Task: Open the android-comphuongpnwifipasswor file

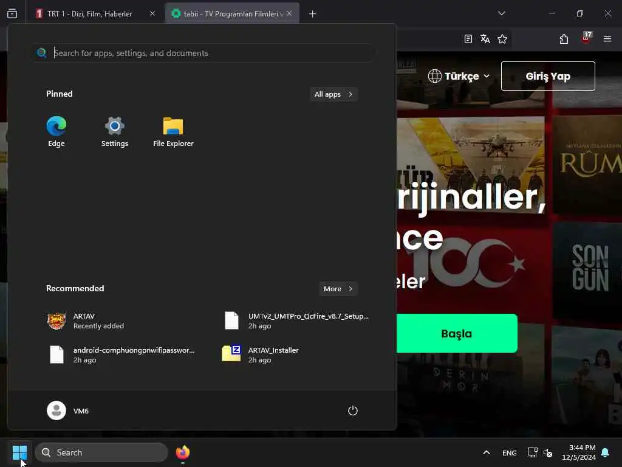Action: [x=123, y=355]
